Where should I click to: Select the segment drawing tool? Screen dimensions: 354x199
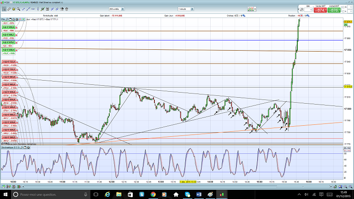(24, 9)
